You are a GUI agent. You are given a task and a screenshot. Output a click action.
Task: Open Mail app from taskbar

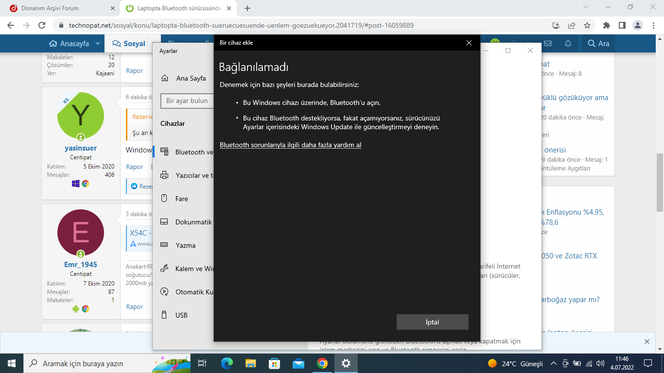[298, 363]
